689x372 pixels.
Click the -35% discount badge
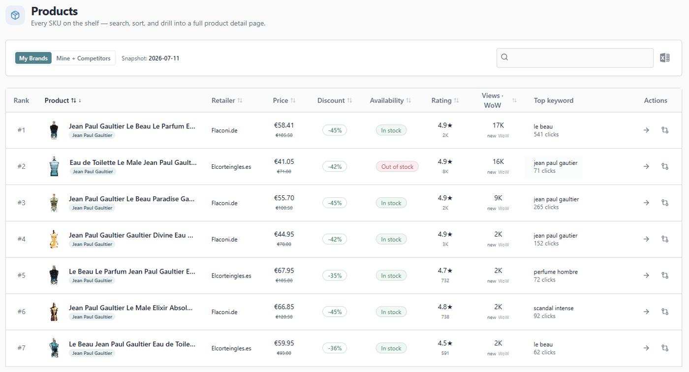click(335, 276)
